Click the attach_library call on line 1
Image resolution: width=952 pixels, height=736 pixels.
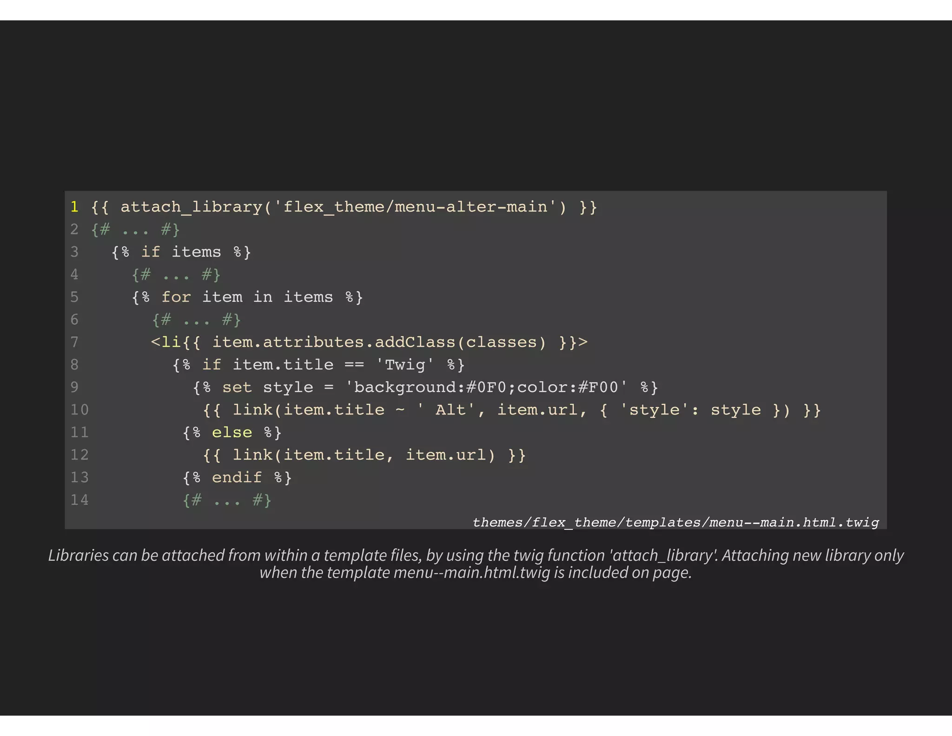pos(344,207)
